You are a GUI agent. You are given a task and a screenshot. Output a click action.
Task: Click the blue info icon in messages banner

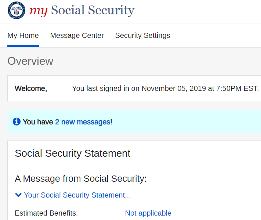click(17, 122)
